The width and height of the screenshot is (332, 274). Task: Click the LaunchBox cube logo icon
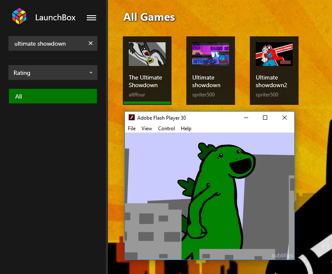tap(19, 17)
